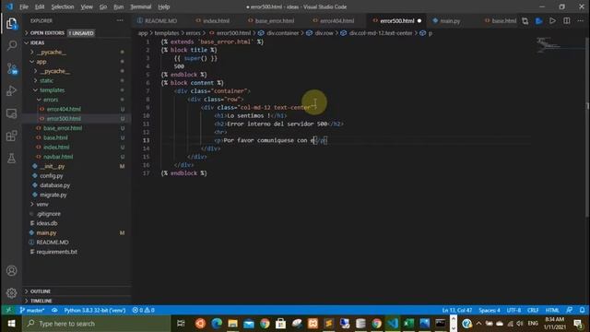590x332 pixels.
Task: Collapse the errors folder
Action: 50,100
